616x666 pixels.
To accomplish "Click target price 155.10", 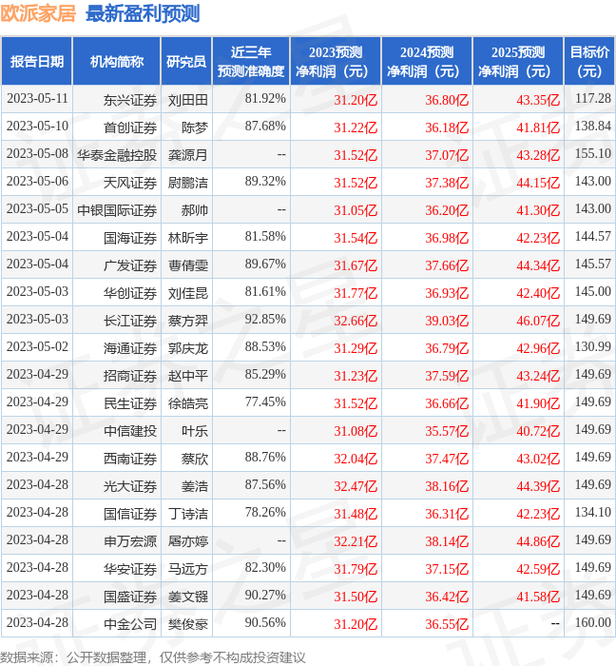I will pos(593,154).
